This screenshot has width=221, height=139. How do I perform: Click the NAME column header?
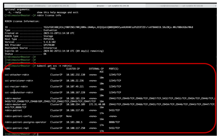click(x=7, y=69)
